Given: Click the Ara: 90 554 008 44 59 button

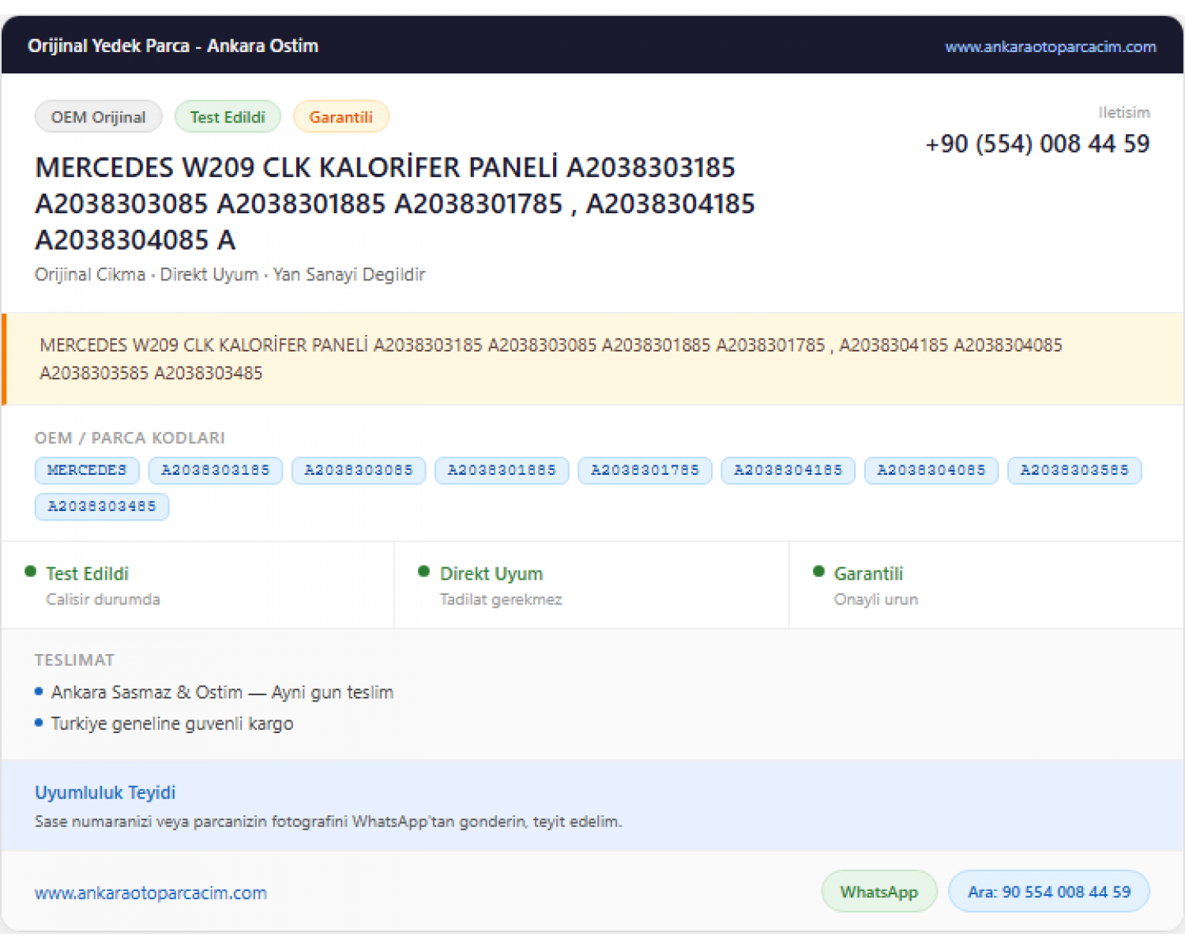Looking at the screenshot, I should 1049,892.
